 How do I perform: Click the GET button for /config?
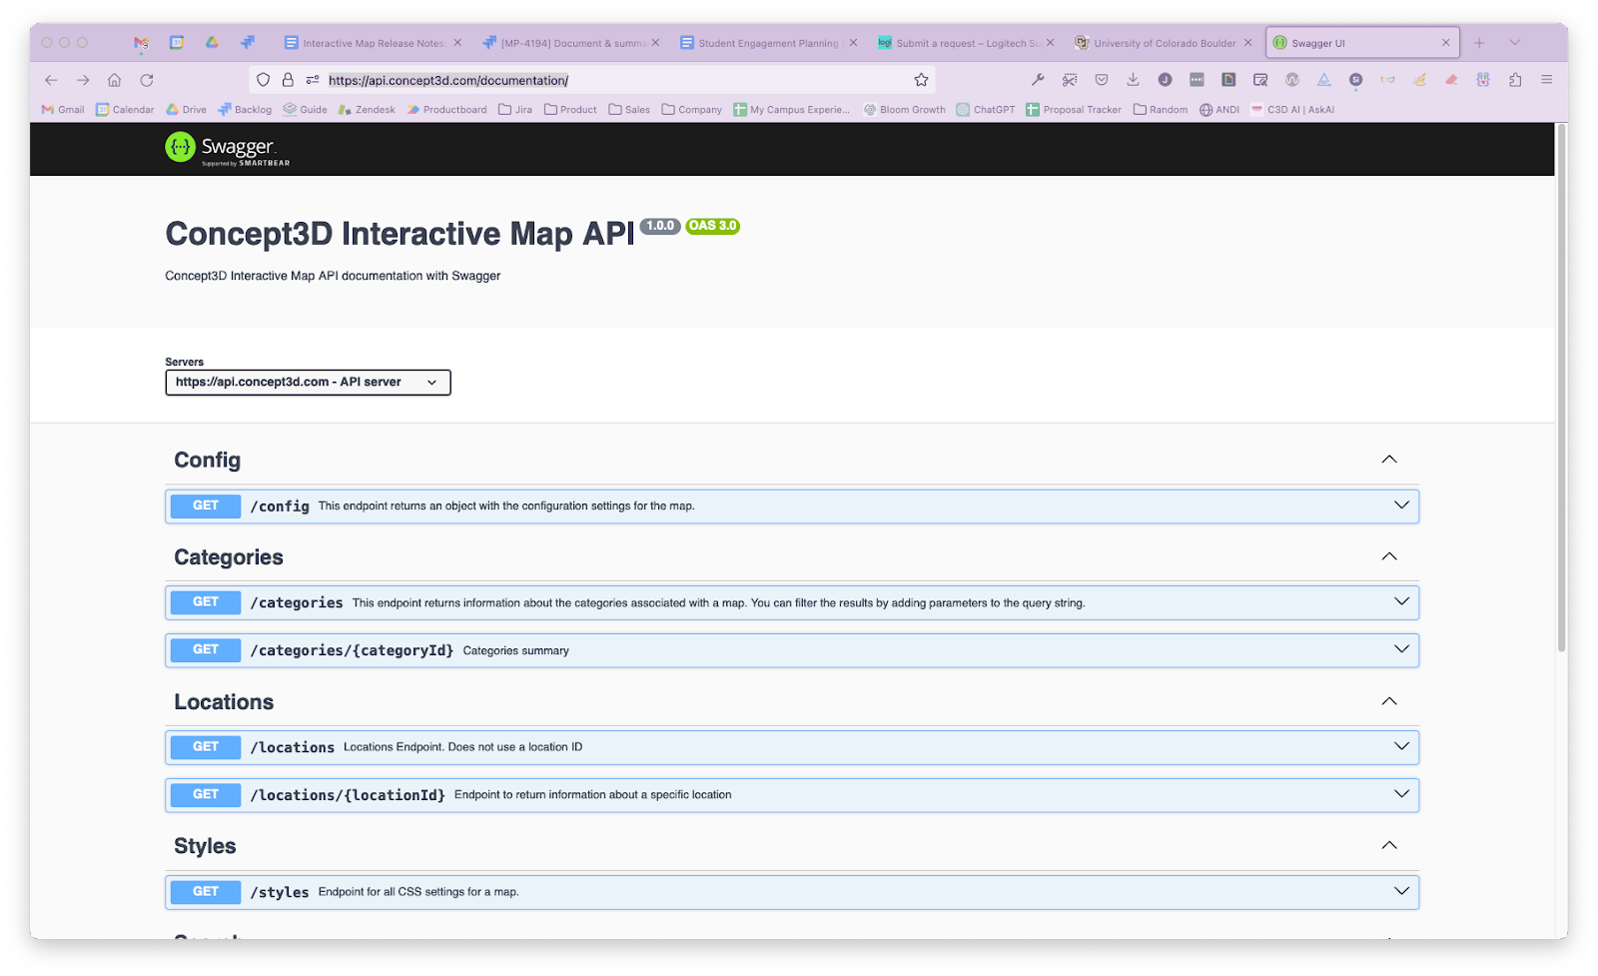click(206, 505)
